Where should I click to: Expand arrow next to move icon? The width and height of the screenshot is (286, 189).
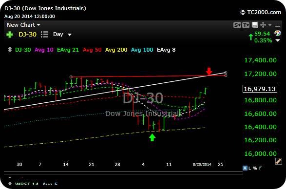[x=270, y=25]
